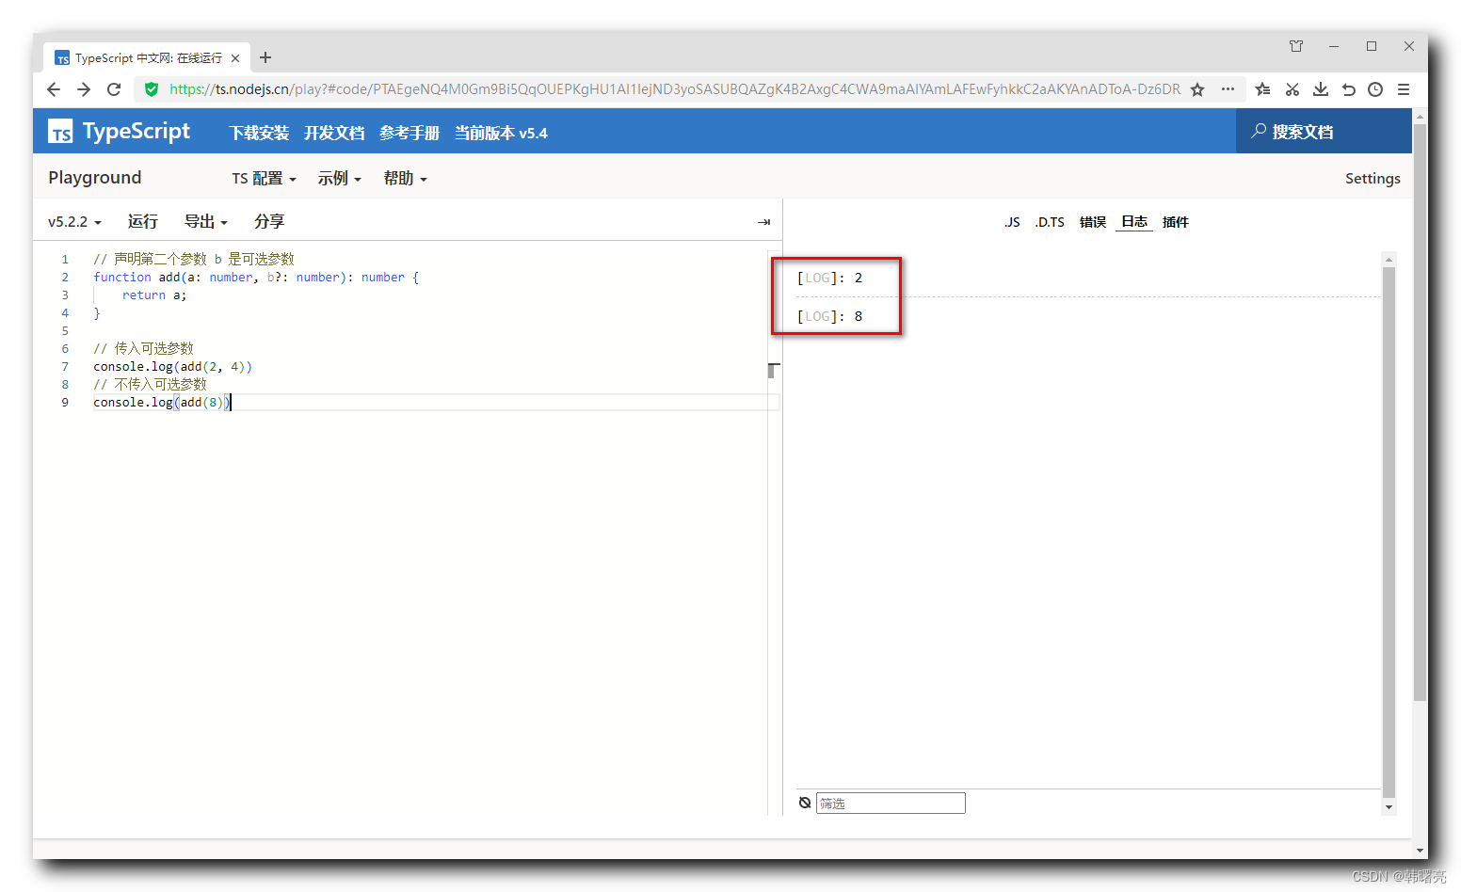Click the TypeScript brand title
1461x892 pixels.
(136, 131)
